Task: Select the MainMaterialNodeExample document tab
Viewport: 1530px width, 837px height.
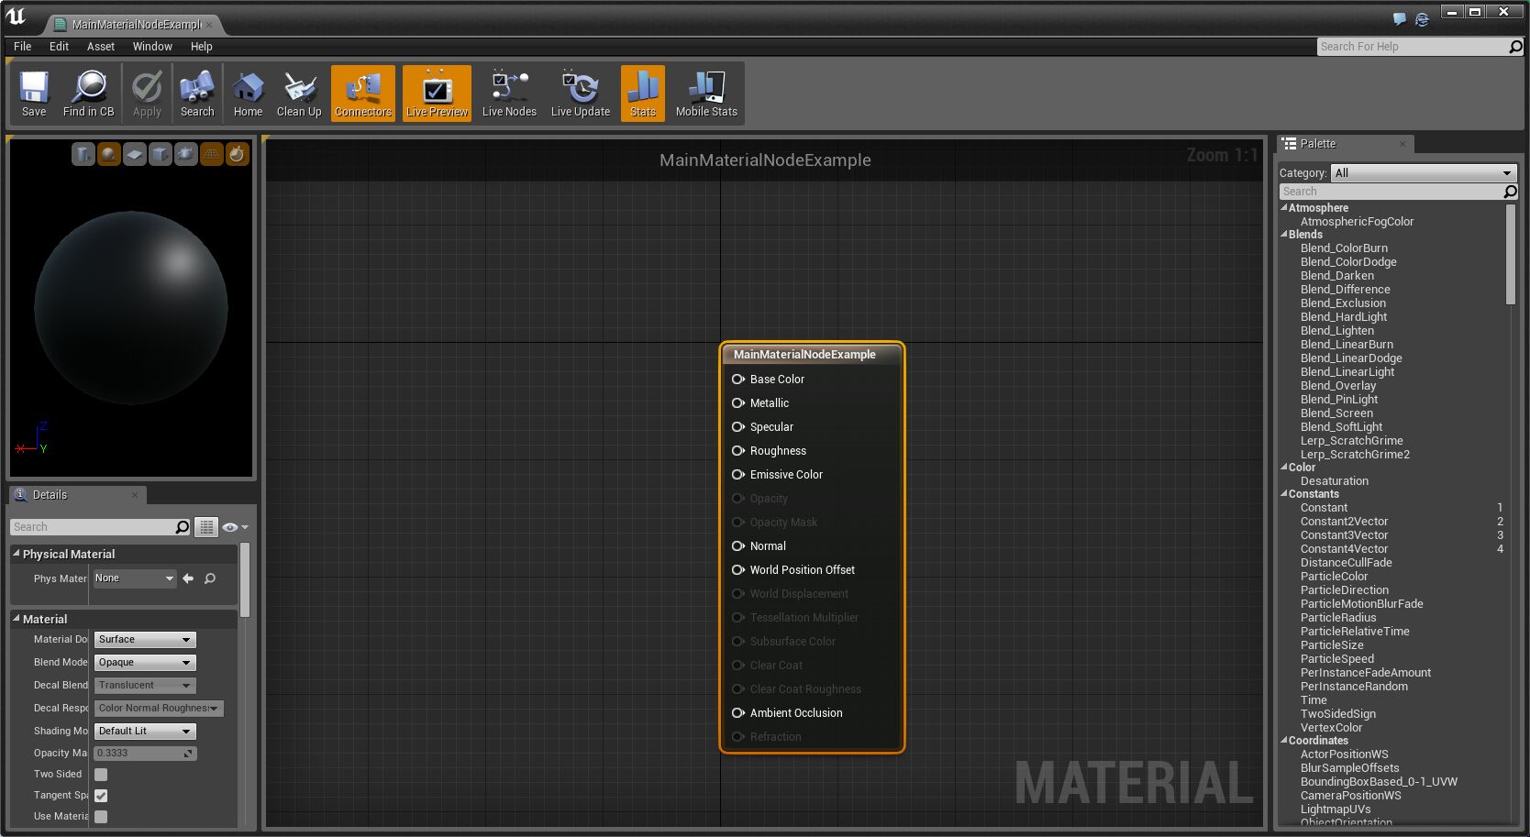Action: pyautogui.click(x=138, y=26)
